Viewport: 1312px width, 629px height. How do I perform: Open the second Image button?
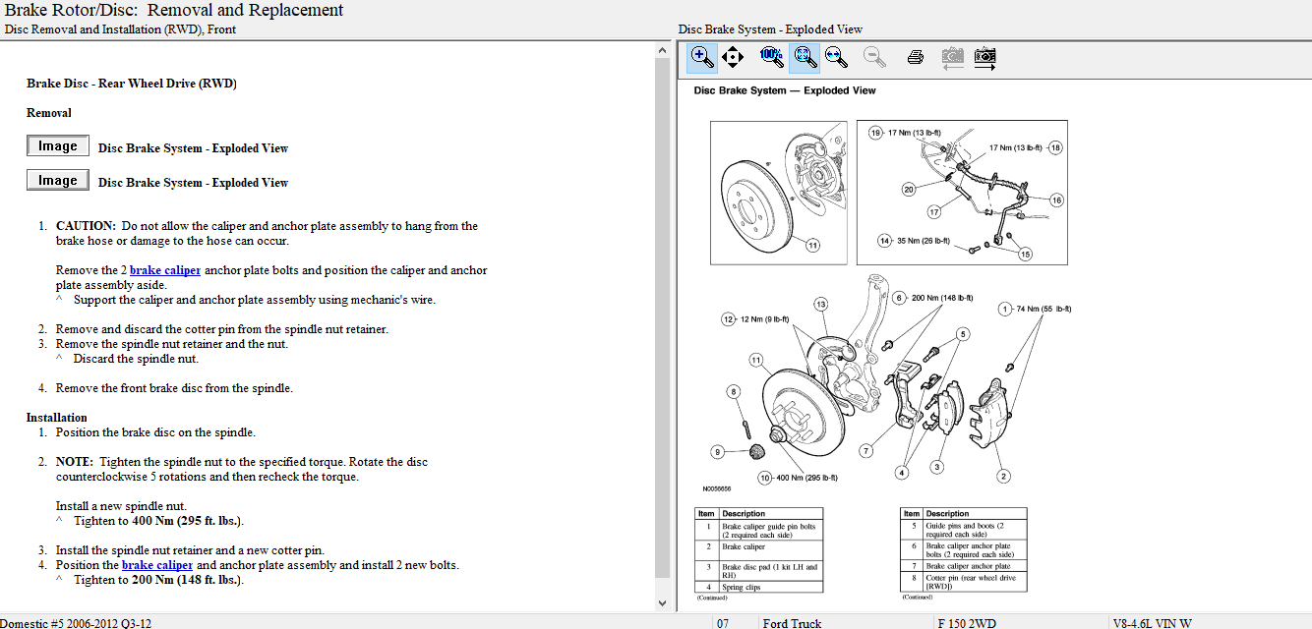point(58,181)
